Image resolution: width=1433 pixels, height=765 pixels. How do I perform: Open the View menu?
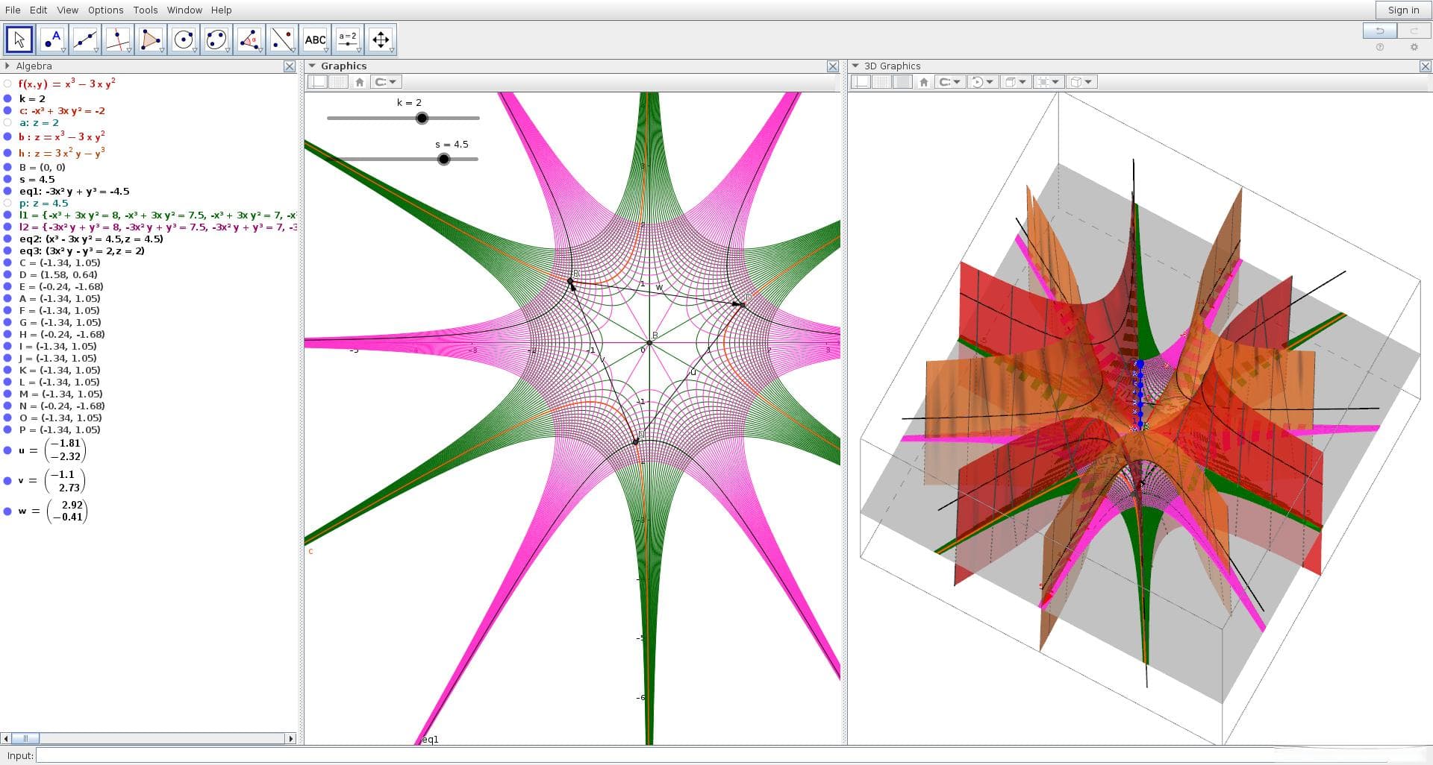[x=67, y=10]
